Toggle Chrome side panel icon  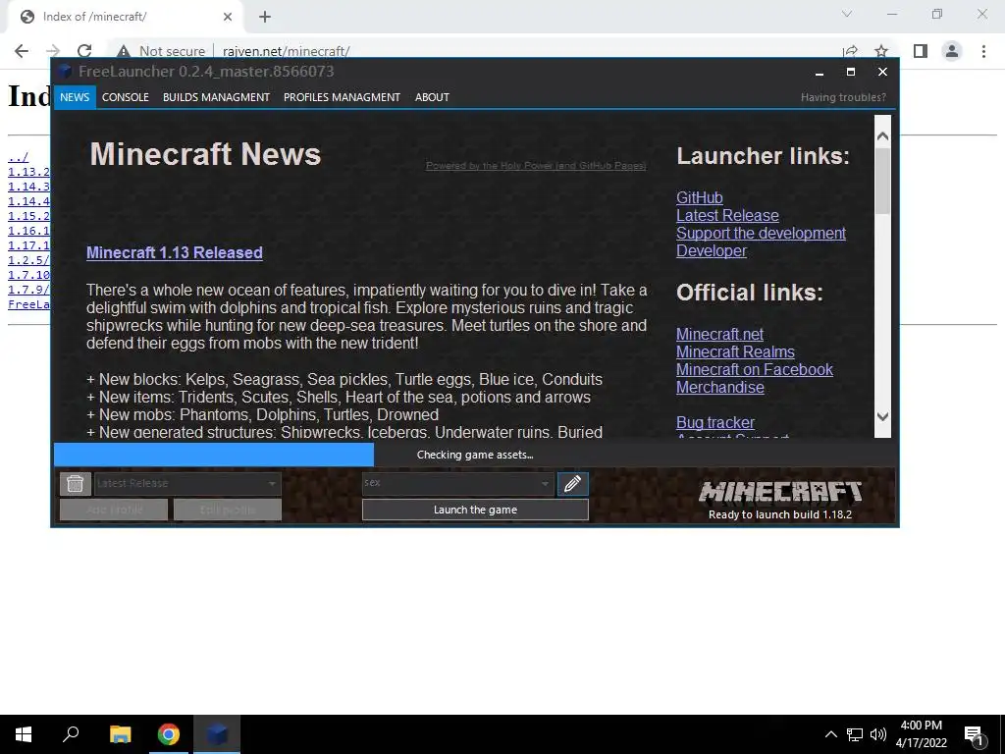pyautogui.click(x=921, y=51)
